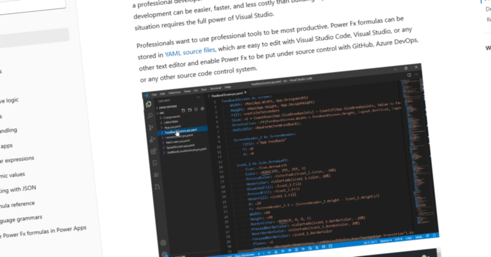Image resolution: width=491 pixels, height=257 pixels.
Task: Open the Selection menu in VS Code
Action: tap(174, 92)
